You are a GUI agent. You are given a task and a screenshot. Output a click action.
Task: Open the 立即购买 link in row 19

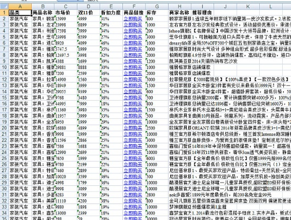coord(133,122)
